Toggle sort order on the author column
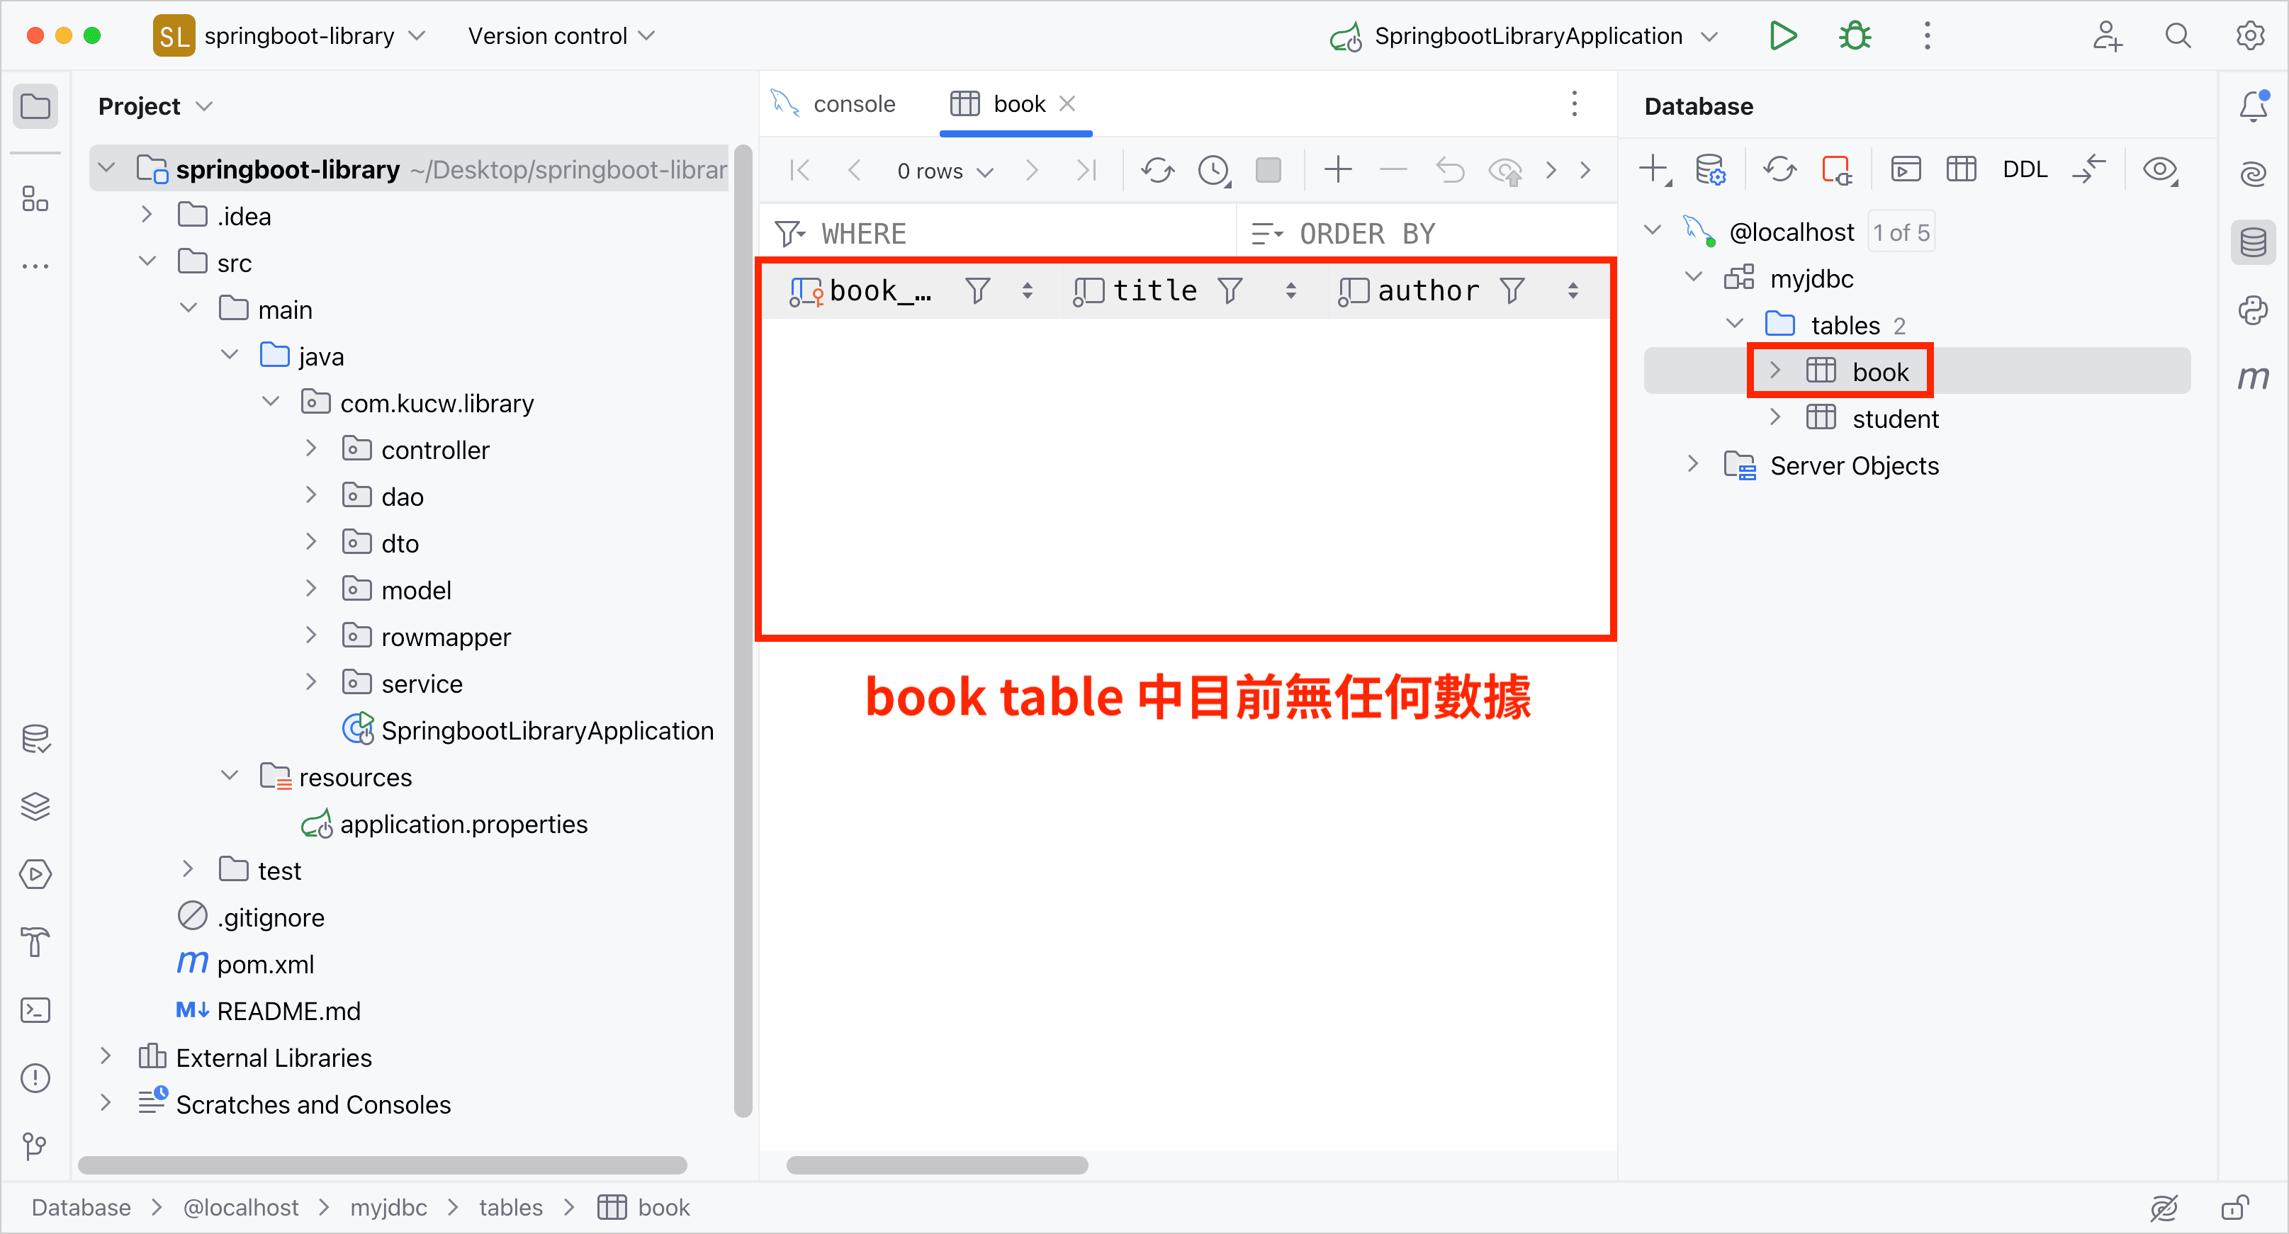 [1573, 290]
